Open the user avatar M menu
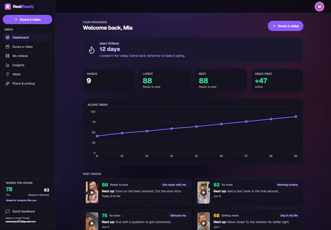Viewport: 331px width, 230px height. point(319,7)
